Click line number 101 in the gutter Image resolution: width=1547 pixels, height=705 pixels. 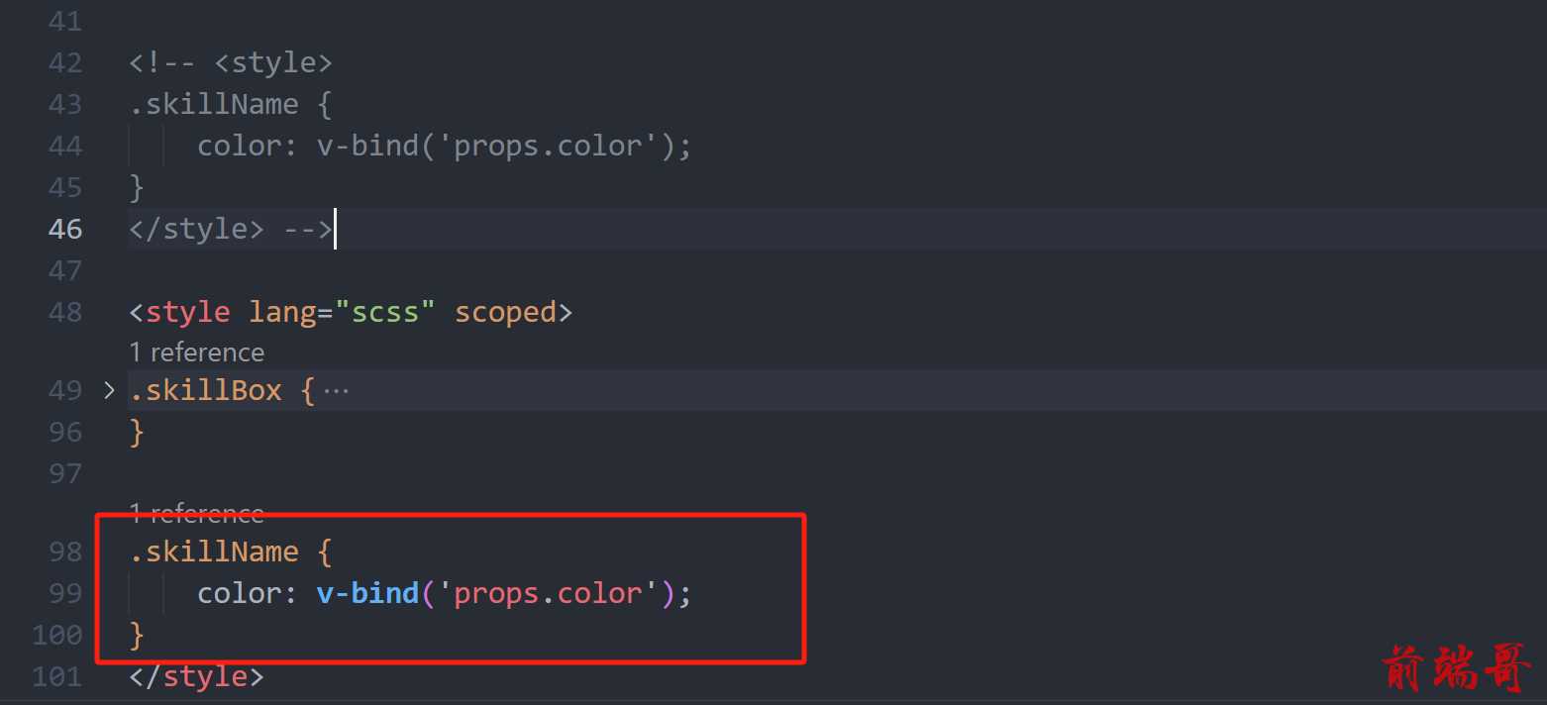[56, 676]
